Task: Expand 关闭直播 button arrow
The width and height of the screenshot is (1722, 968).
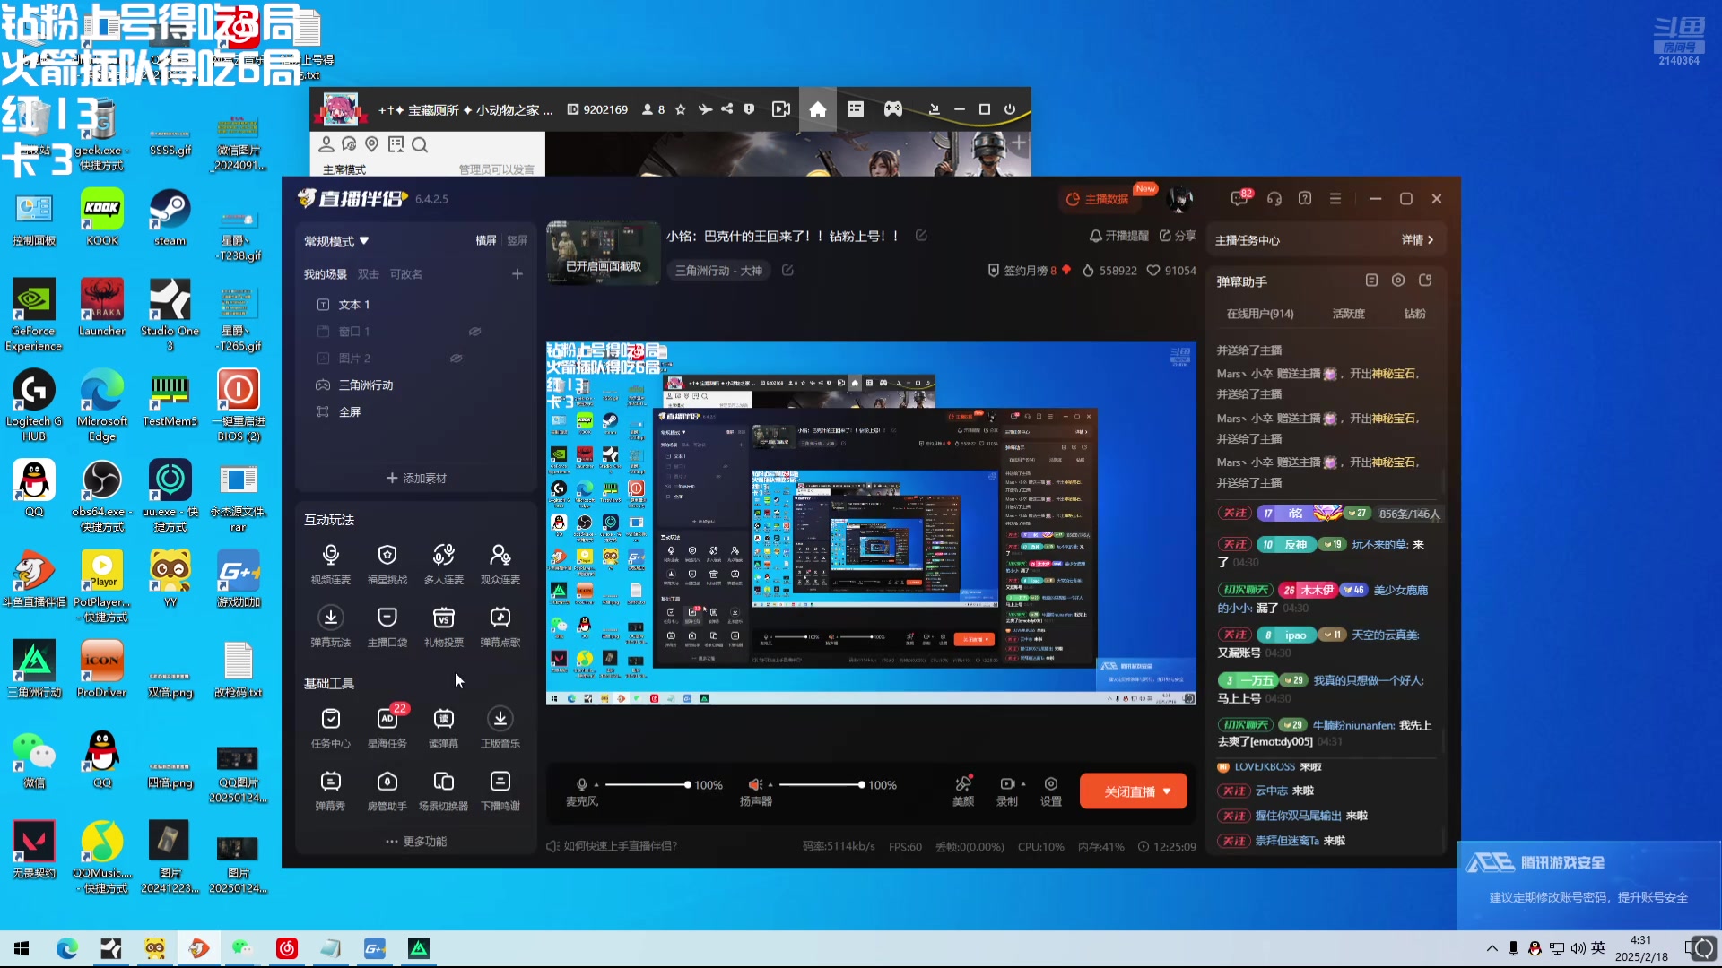Action: pos(1167,791)
